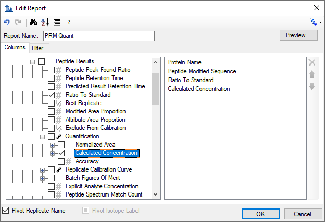
Task: Expand the Replicate Calibration Curve node
Action: click(x=43, y=171)
